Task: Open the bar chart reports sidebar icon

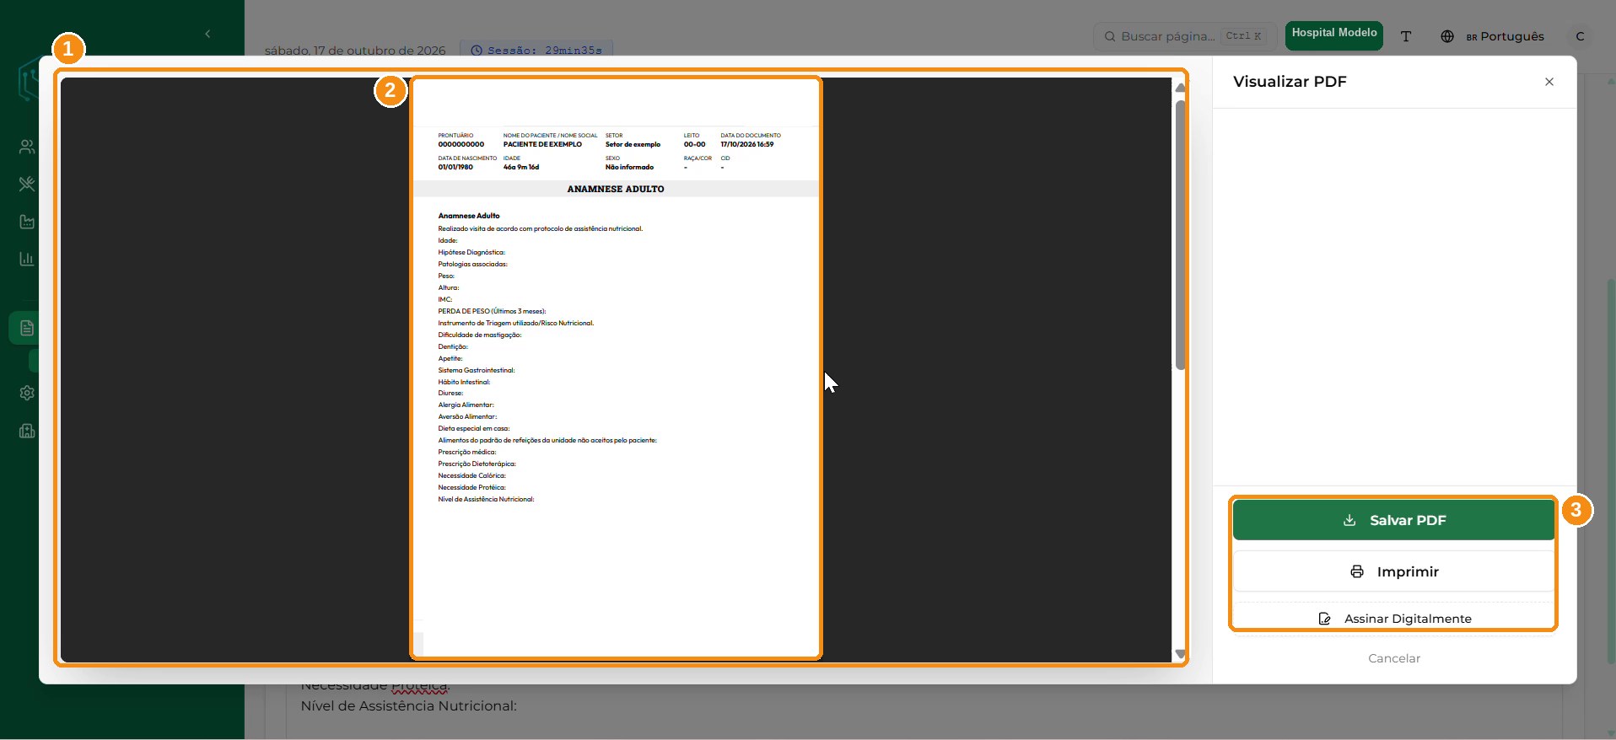Action: tap(27, 259)
